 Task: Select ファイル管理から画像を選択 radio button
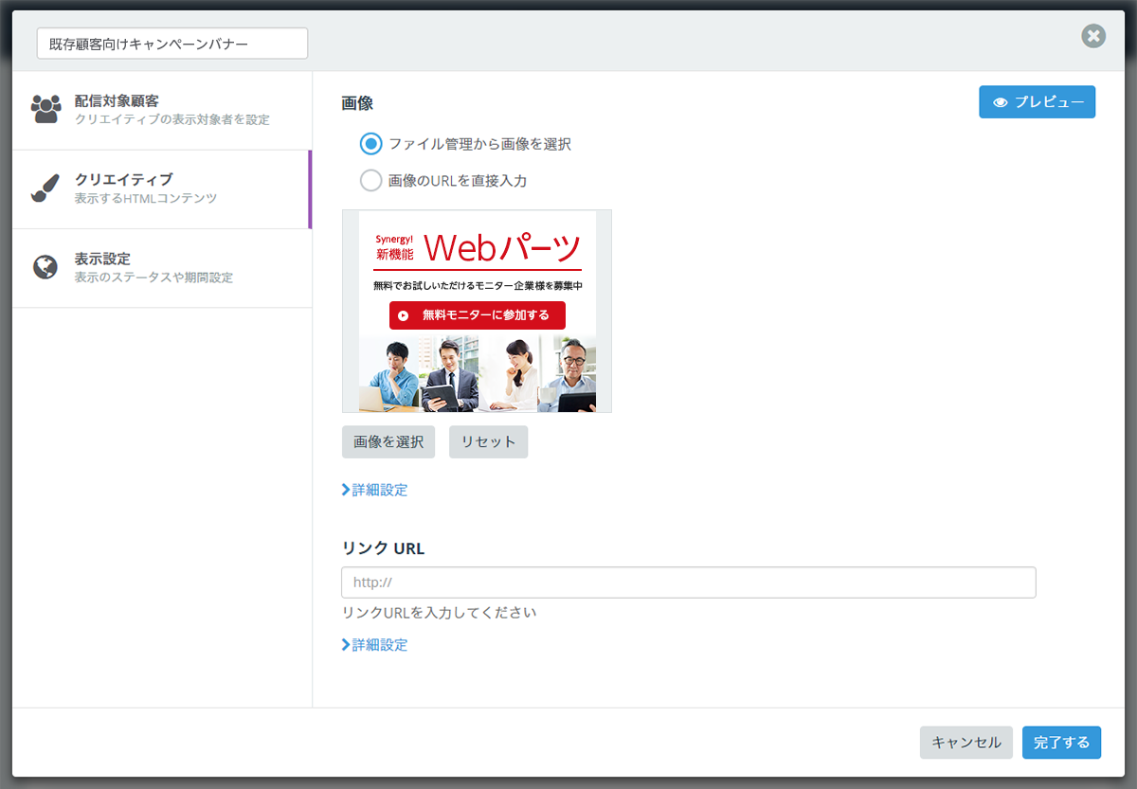click(x=370, y=144)
